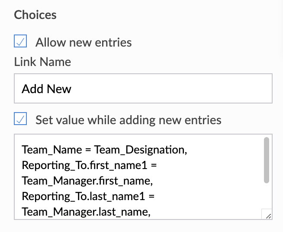Click the word "Team_Name" in the textarea

47,150
